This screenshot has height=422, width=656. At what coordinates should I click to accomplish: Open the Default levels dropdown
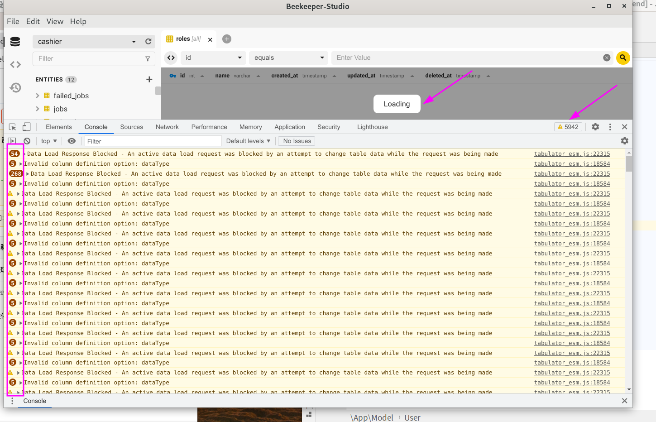click(248, 141)
